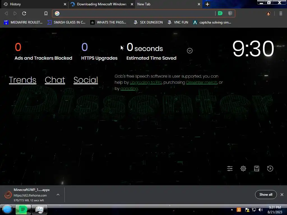This screenshot has height=215, width=287.
Task: Open the Social link
Action: point(86,80)
